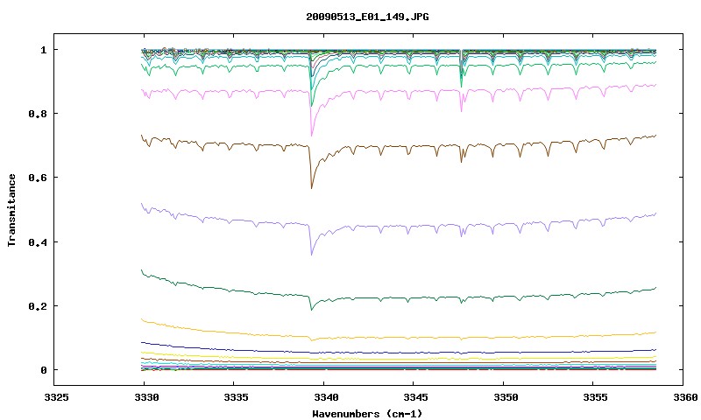This screenshot has height=420, width=701.
Task: Click the y-axis tick label 0.2
Action: tap(38, 306)
